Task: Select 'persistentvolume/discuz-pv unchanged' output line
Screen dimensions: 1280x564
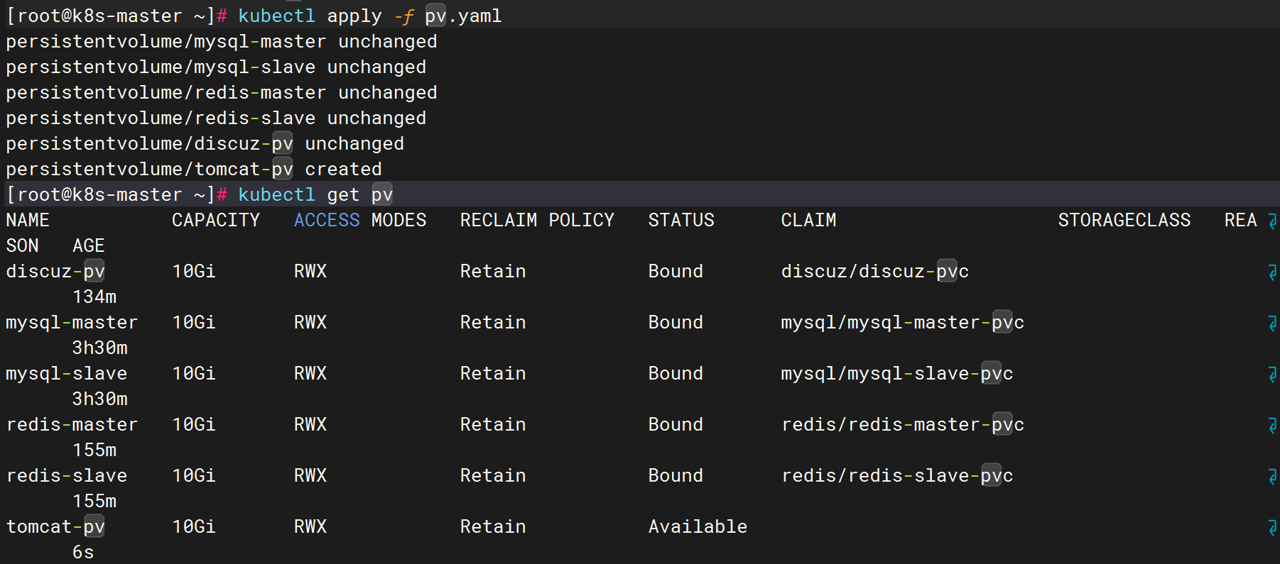Action: [205, 143]
